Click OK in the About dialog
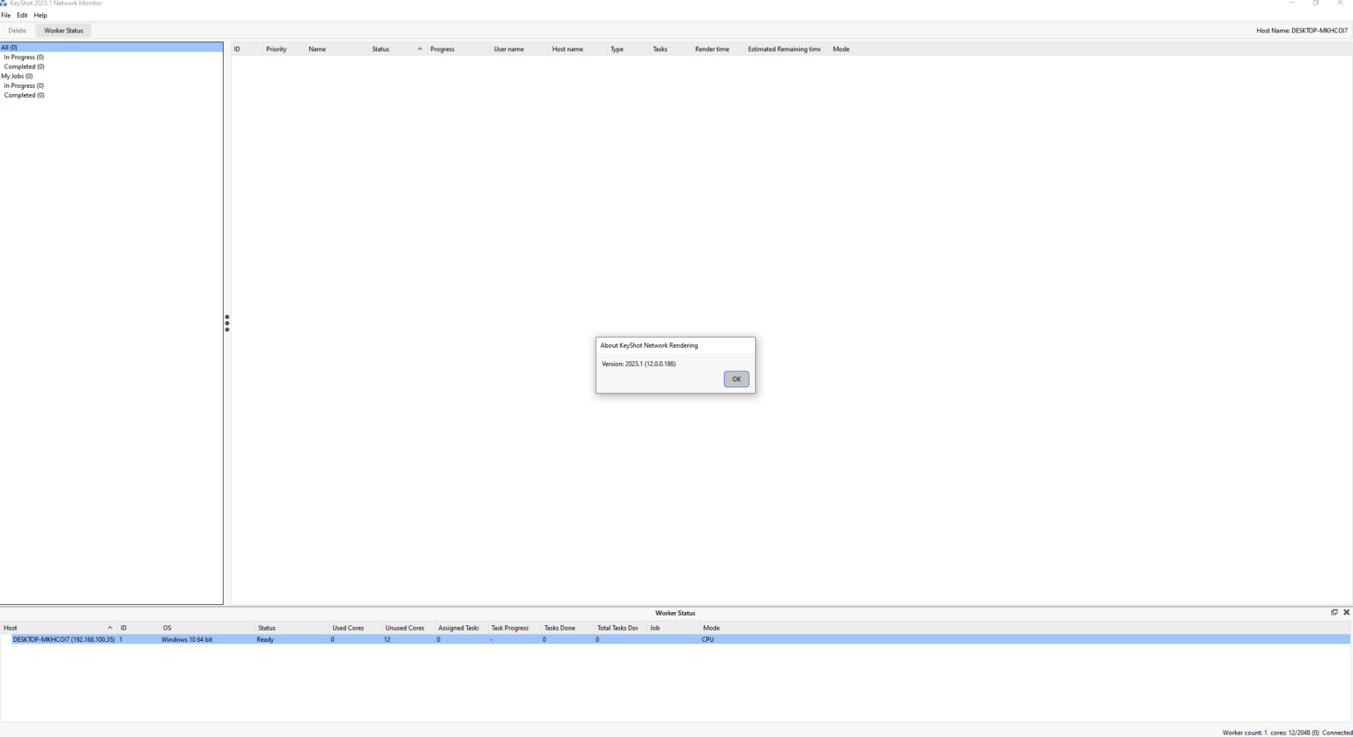The width and height of the screenshot is (1353, 737). point(736,380)
